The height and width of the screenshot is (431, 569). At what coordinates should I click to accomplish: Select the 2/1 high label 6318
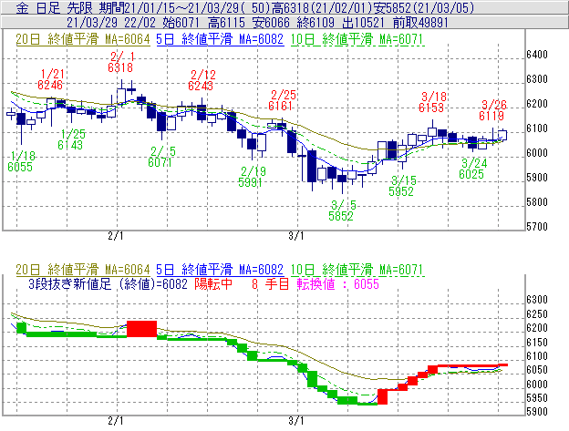(x=120, y=67)
